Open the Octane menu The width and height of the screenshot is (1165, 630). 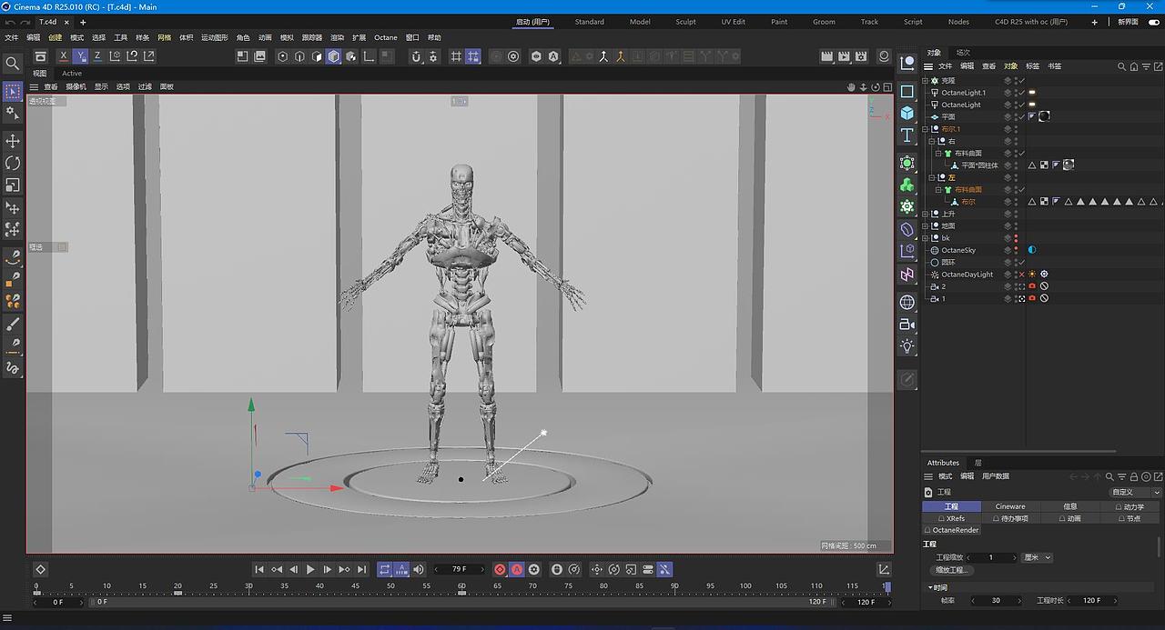[386, 37]
